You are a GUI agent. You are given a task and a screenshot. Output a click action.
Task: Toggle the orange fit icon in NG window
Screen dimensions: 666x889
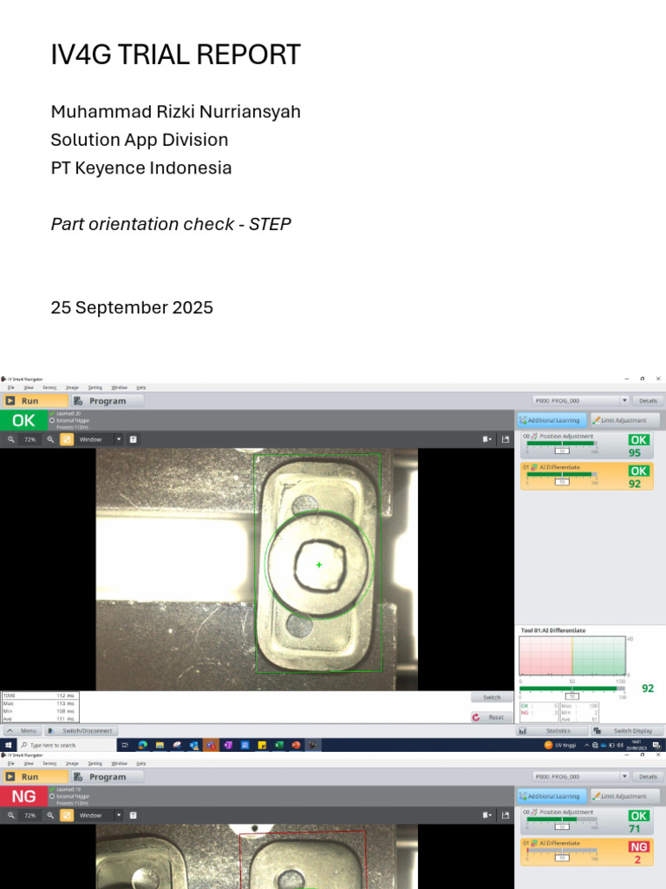click(67, 815)
